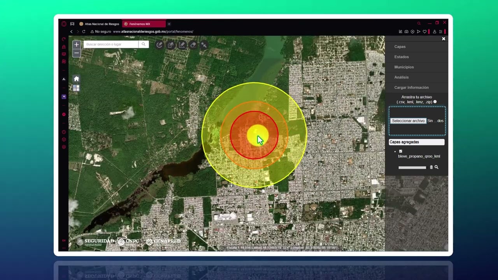
Task: Select the Fenómenos MX tab
Action: pyautogui.click(x=144, y=24)
